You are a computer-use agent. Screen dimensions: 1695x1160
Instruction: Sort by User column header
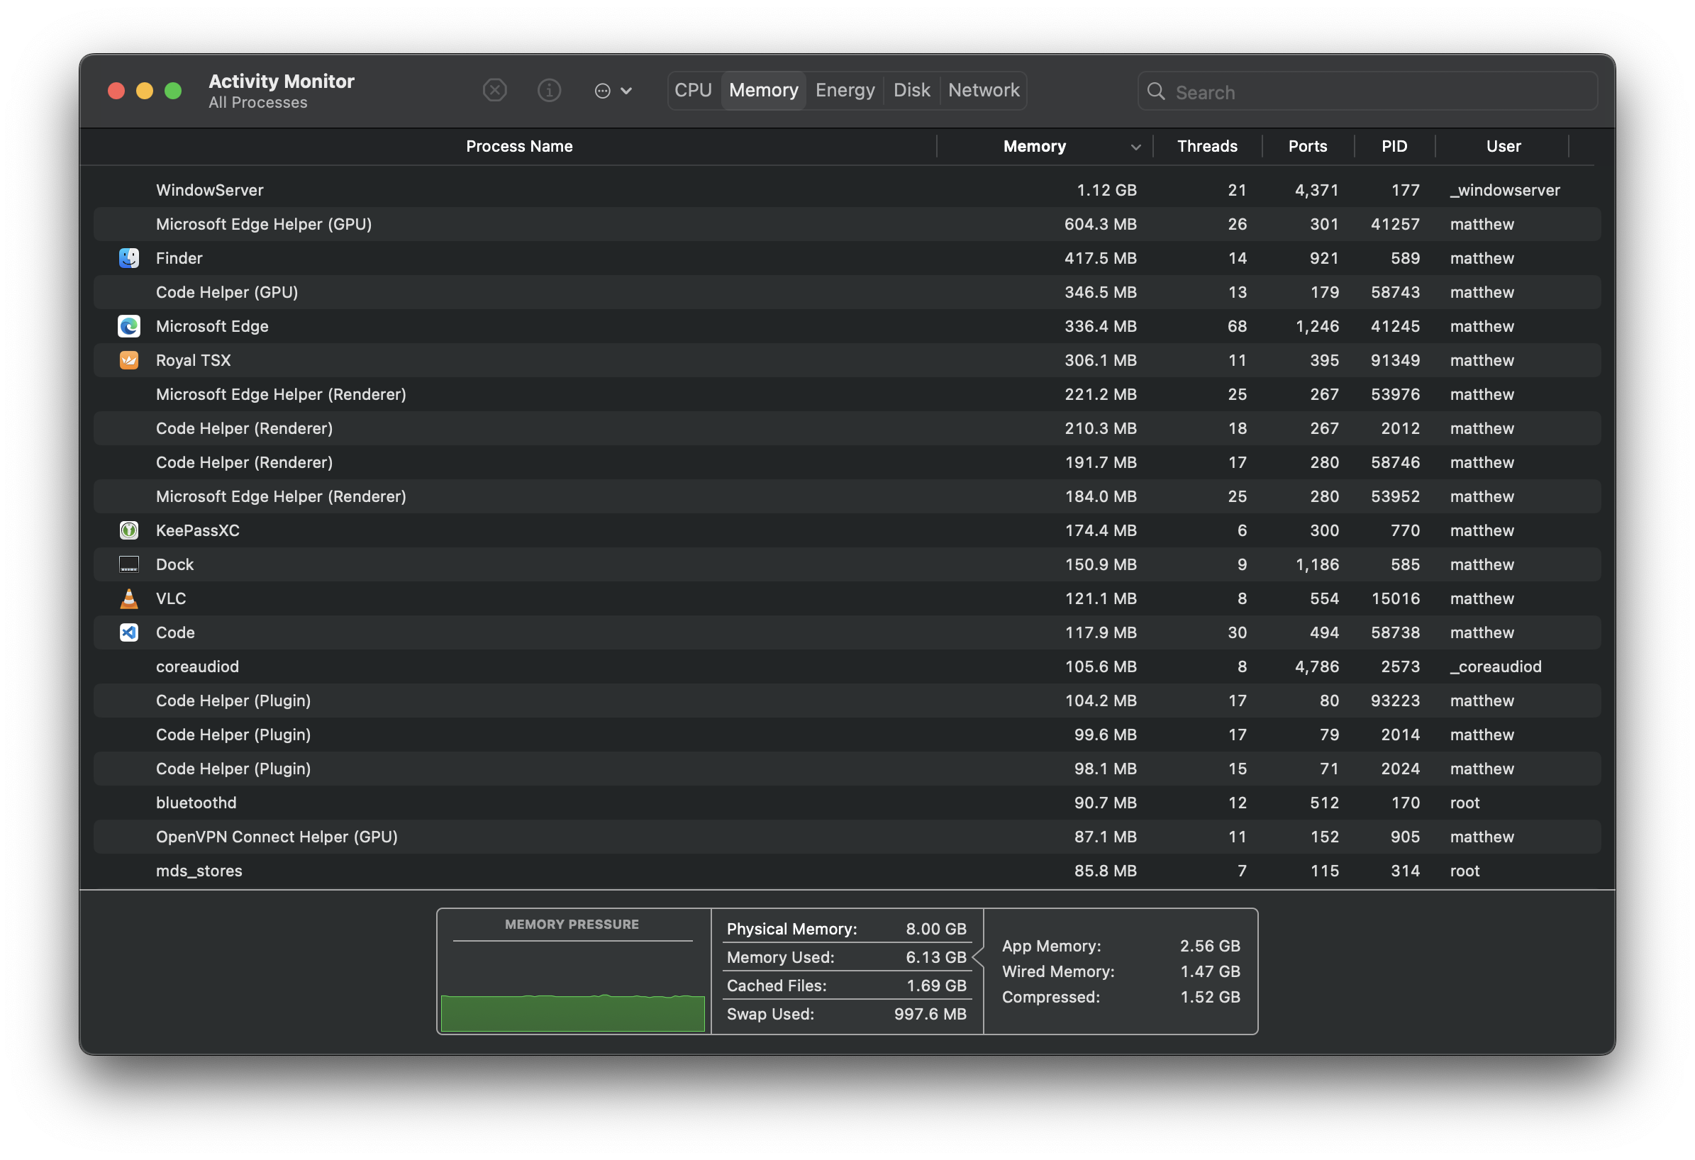click(1504, 147)
